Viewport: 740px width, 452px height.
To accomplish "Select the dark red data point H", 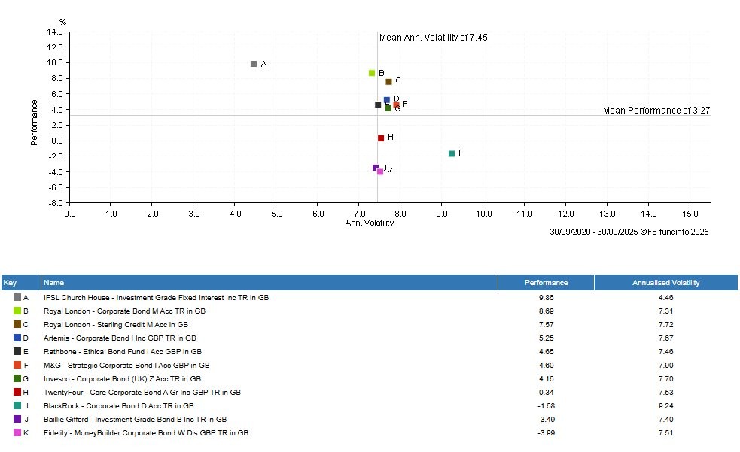I will tap(381, 138).
